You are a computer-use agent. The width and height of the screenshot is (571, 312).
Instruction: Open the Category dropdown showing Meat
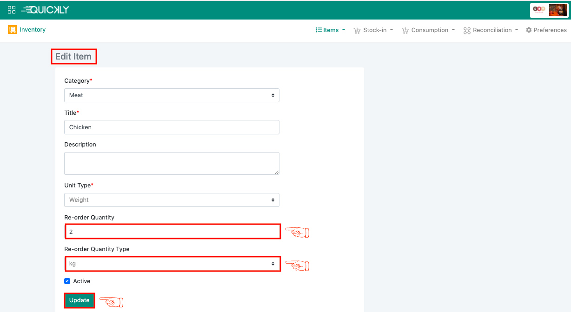click(172, 95)
